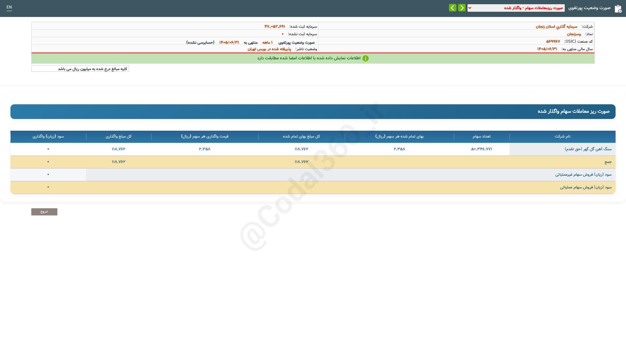Click company name سرمایه گذاری استان زنجان
This screenshot has width=626, height=352.
(x=556, y=26)
